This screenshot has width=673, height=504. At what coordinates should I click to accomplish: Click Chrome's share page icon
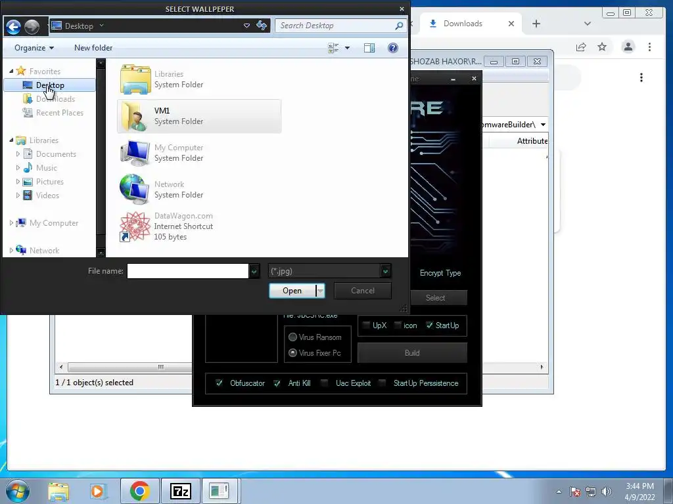click(x=581, y=47)
